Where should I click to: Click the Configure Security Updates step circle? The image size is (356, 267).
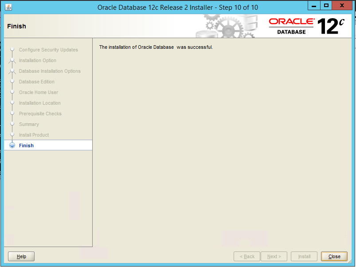12,49
